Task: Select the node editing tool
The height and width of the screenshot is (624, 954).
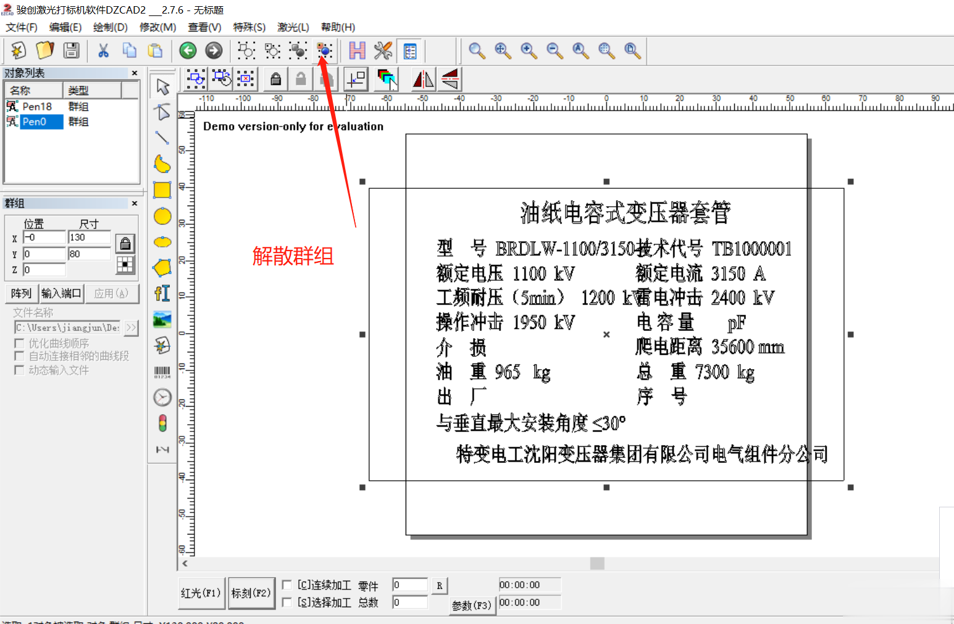Action: click(162, 112)
